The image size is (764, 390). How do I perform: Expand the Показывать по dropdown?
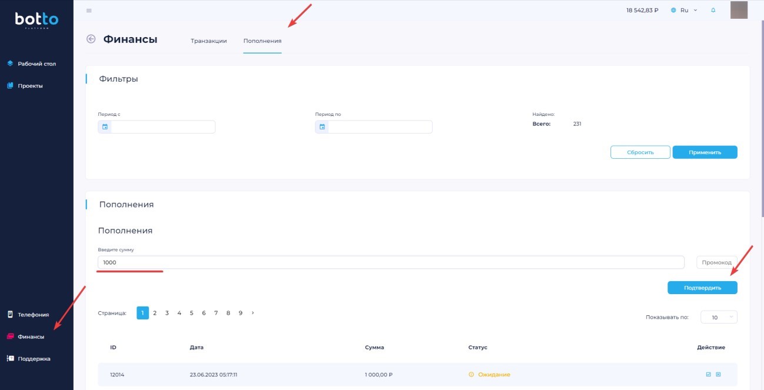tap(719, 317)
